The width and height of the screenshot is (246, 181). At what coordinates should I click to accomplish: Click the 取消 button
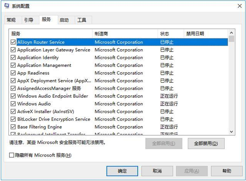coord(157,171)
